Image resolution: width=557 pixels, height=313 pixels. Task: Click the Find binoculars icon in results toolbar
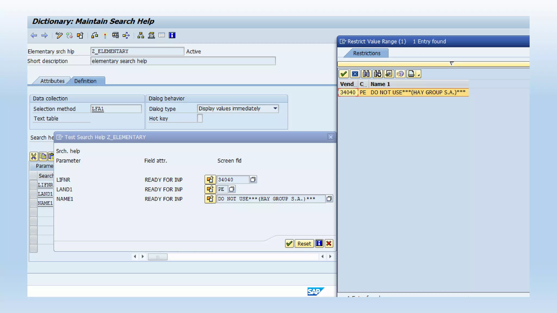[366, 74]
